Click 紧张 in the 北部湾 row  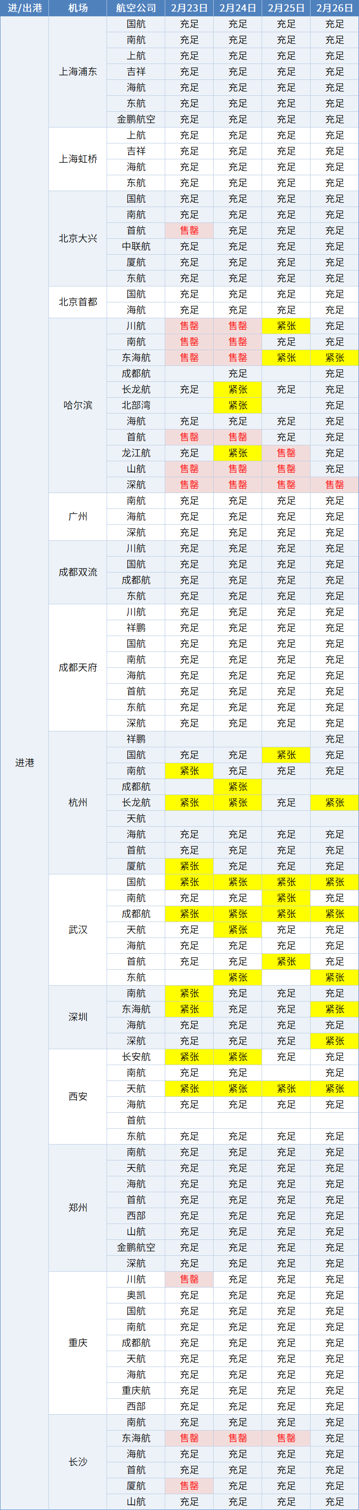(238, 405)
